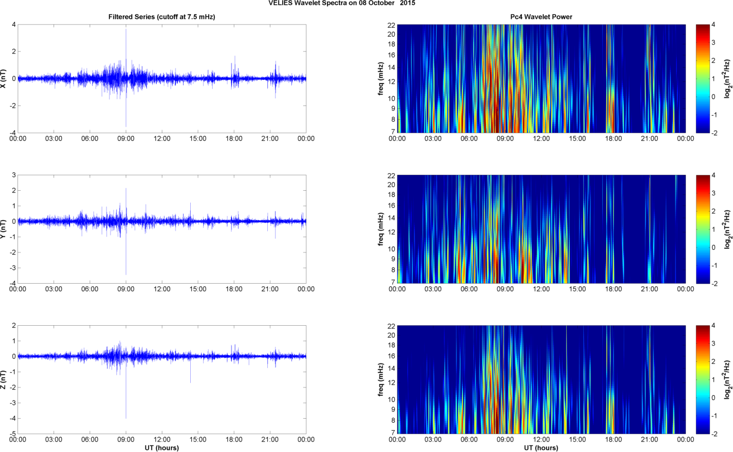
Task: Click the 21:00 tick under the Z series plot
Action: point(269,439)
